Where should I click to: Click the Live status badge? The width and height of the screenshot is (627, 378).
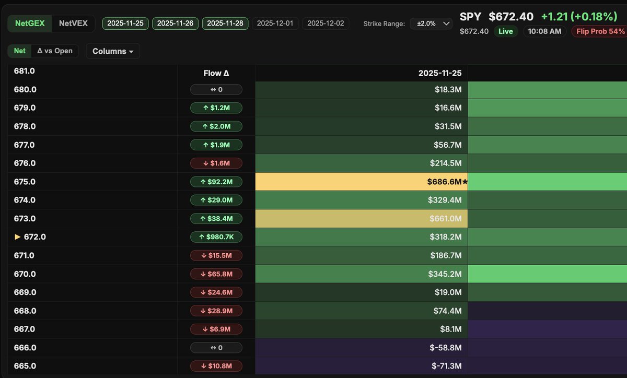[x=505, y=31]
